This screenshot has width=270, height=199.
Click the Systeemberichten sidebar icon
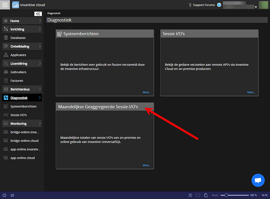pos(6,106)
